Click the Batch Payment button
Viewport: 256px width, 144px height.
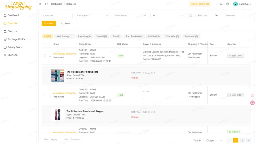[72, 139]
